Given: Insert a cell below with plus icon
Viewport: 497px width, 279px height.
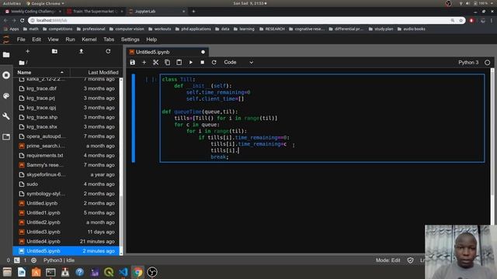Looking at the screenshot, I should click(x=144, y=62).
